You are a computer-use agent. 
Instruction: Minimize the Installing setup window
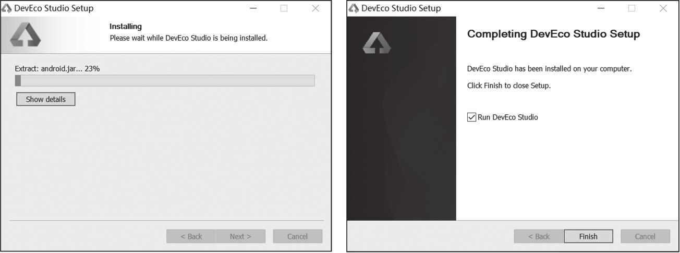pyautogui.click(x=253, y=8)
